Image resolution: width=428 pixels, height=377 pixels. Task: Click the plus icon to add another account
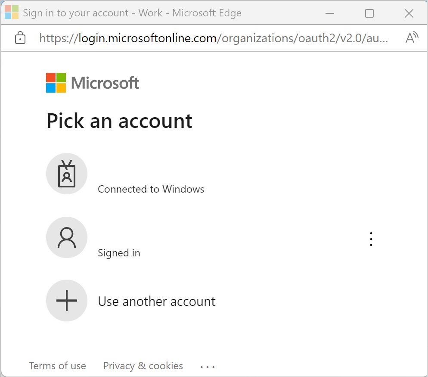pyautogui.click(x=67, y=301)
